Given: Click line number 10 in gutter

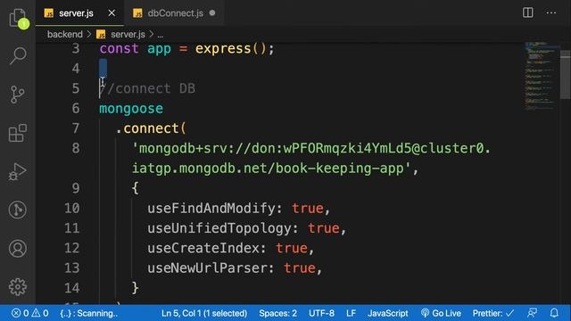Looking at the screenshot, I should 71,208.
